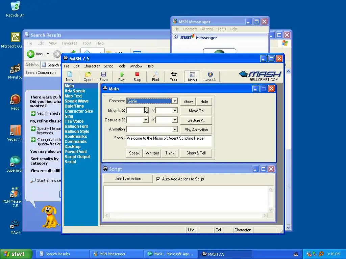The height and width of the screenshot is (259, 346).
Task: Open the Edit menu in MASH
Action: pyautogui.click(x=76, y=66)
